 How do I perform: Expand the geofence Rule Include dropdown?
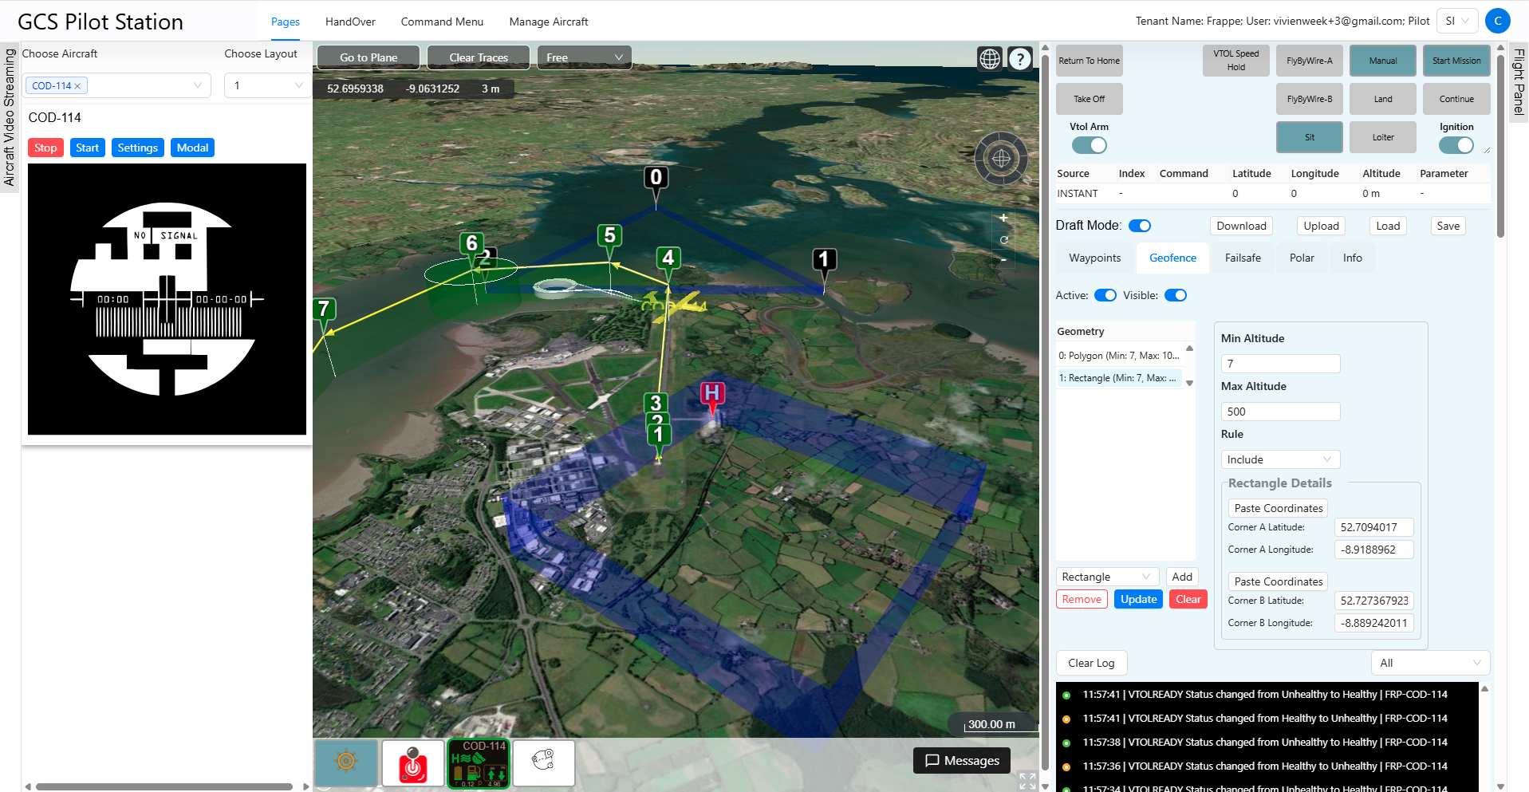1279,459
